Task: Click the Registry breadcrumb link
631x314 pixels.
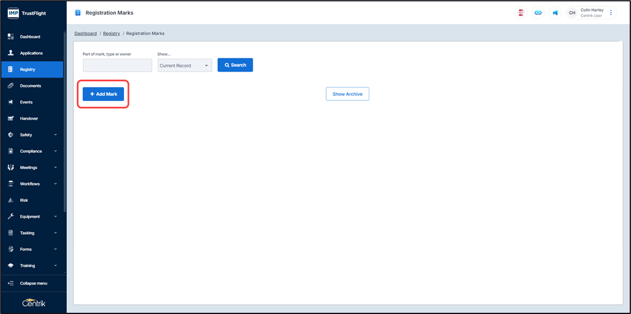Action: point(111,34)
